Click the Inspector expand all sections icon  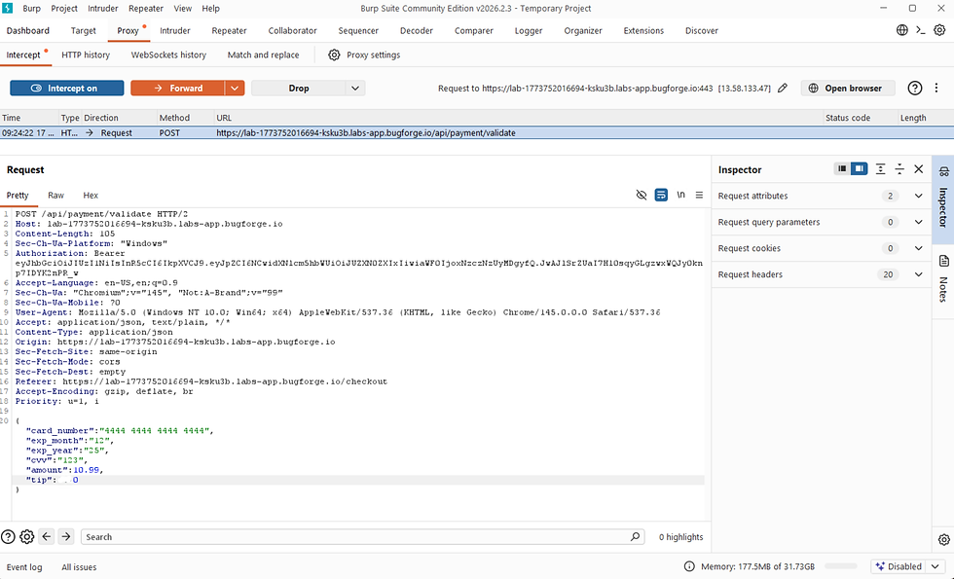click(880, 169)
